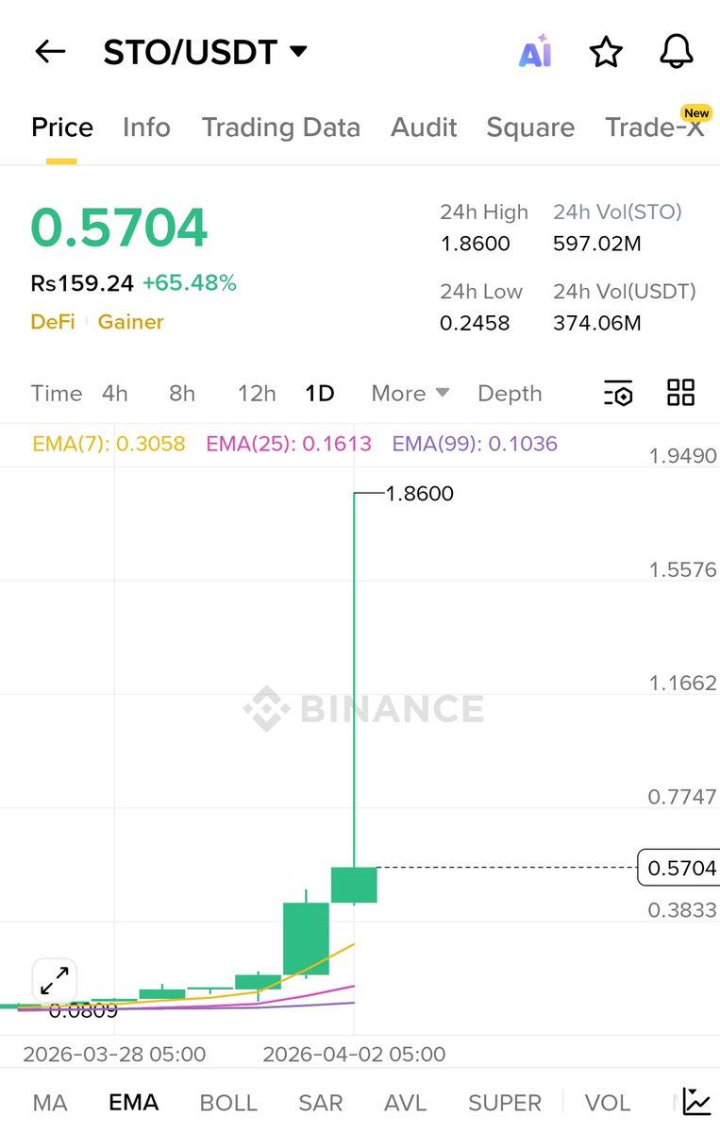This screenshot has width=720, height=1133.
Task: Tap the back arrow icon
Action: click(x=49, y=52)
